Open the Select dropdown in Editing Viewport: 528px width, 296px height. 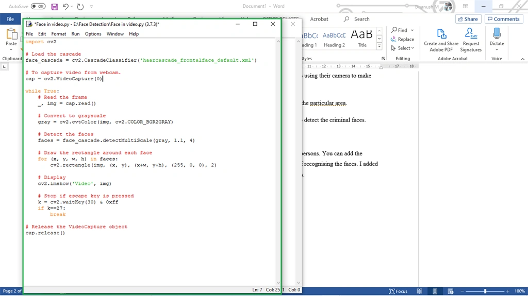pos(402,48)
